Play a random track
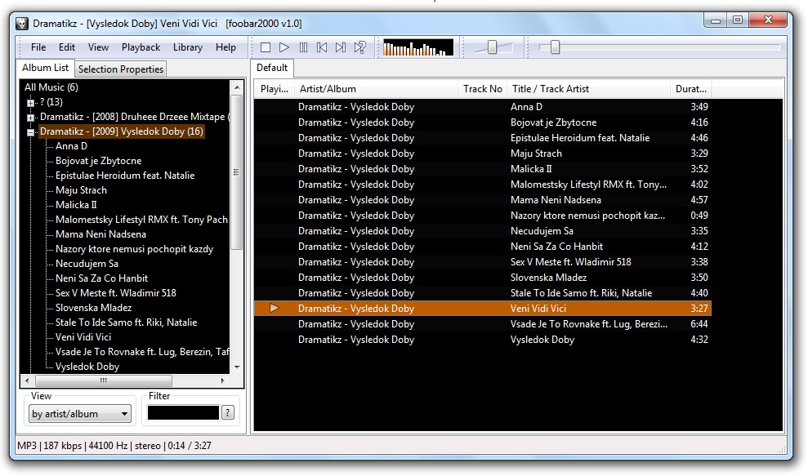The height and width of the screenshot is (476, 808). coord(360,47)
